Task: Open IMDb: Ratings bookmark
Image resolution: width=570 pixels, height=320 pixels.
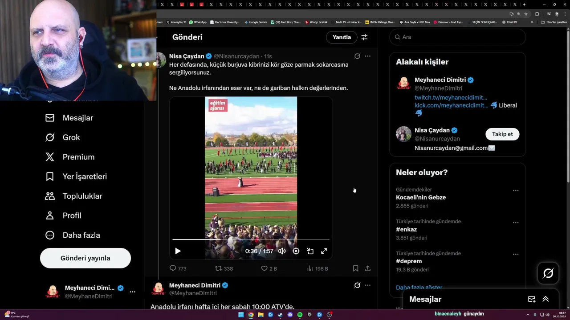Action: [380, 22]
